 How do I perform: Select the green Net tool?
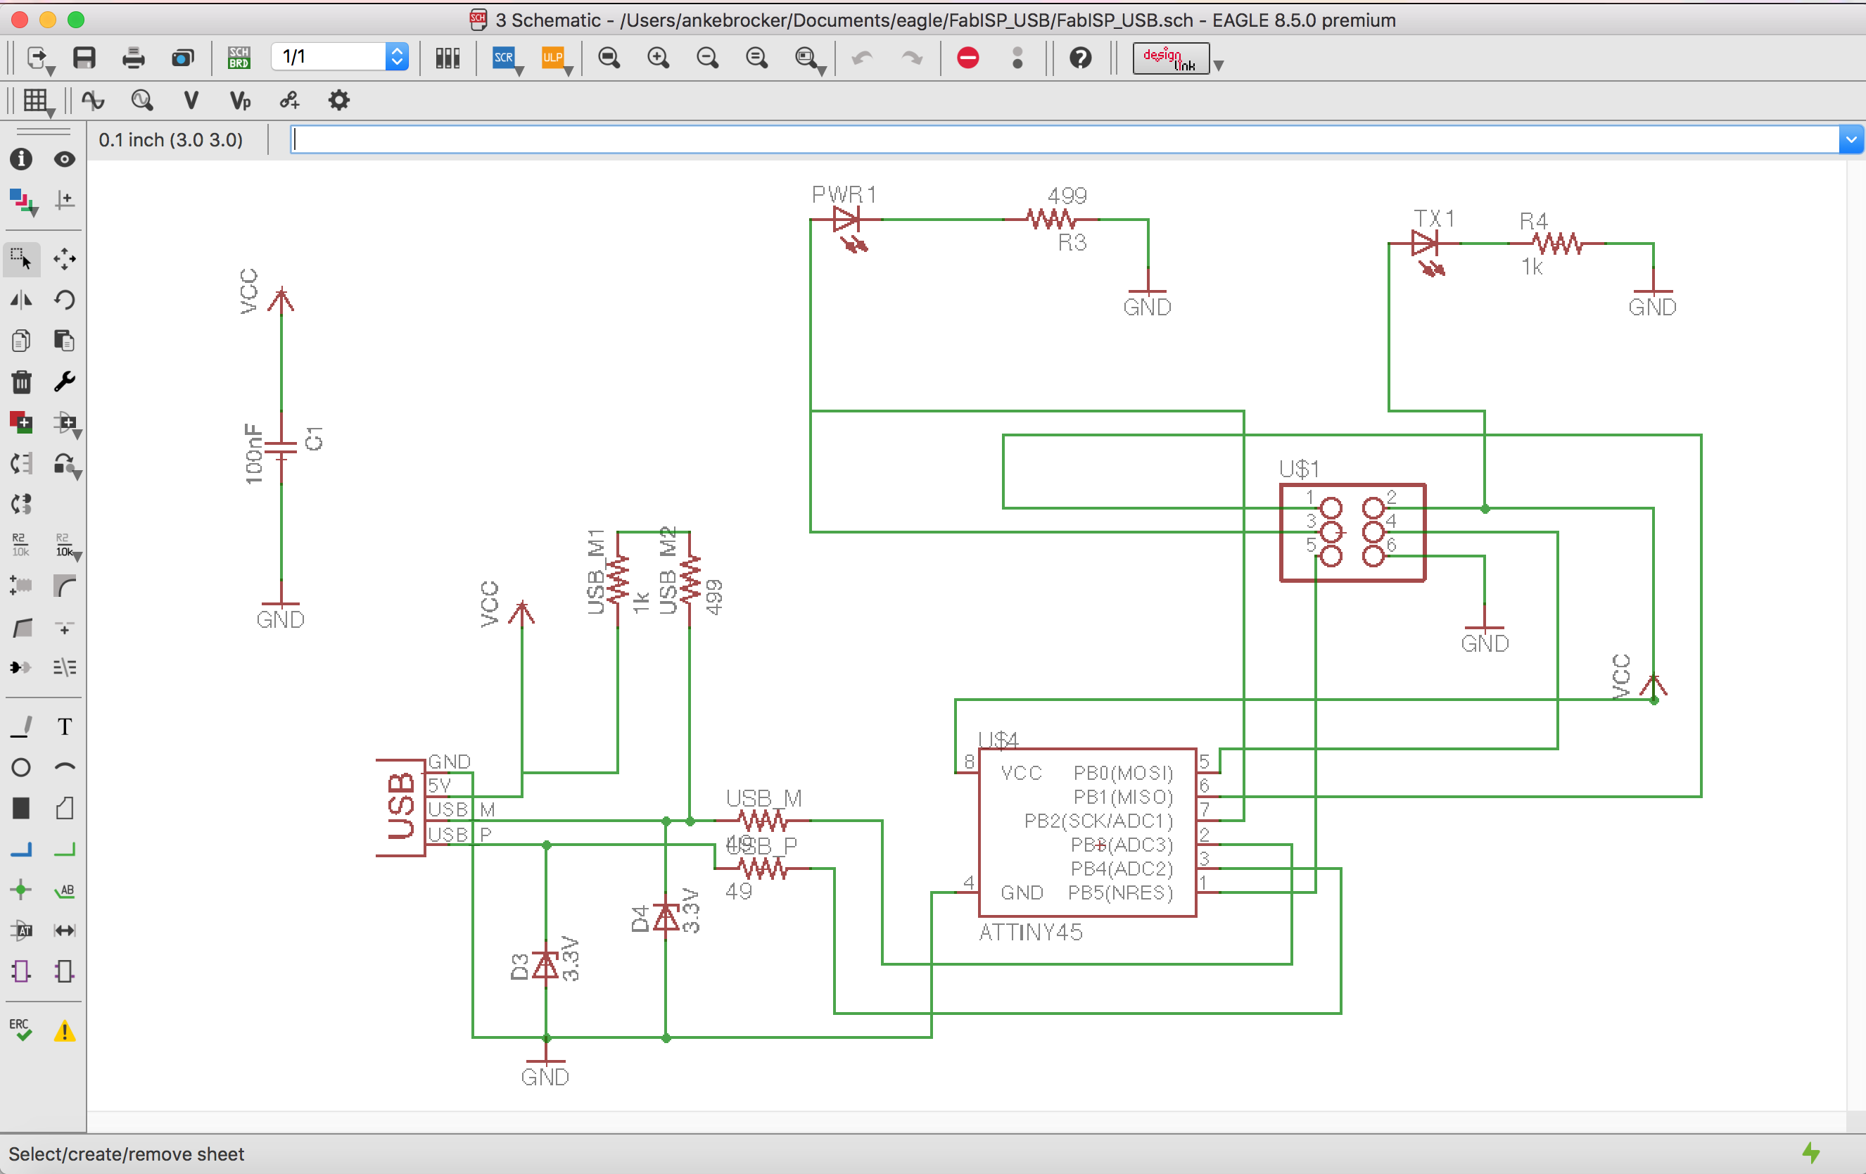pyautogui.click(x=64, y=850)
